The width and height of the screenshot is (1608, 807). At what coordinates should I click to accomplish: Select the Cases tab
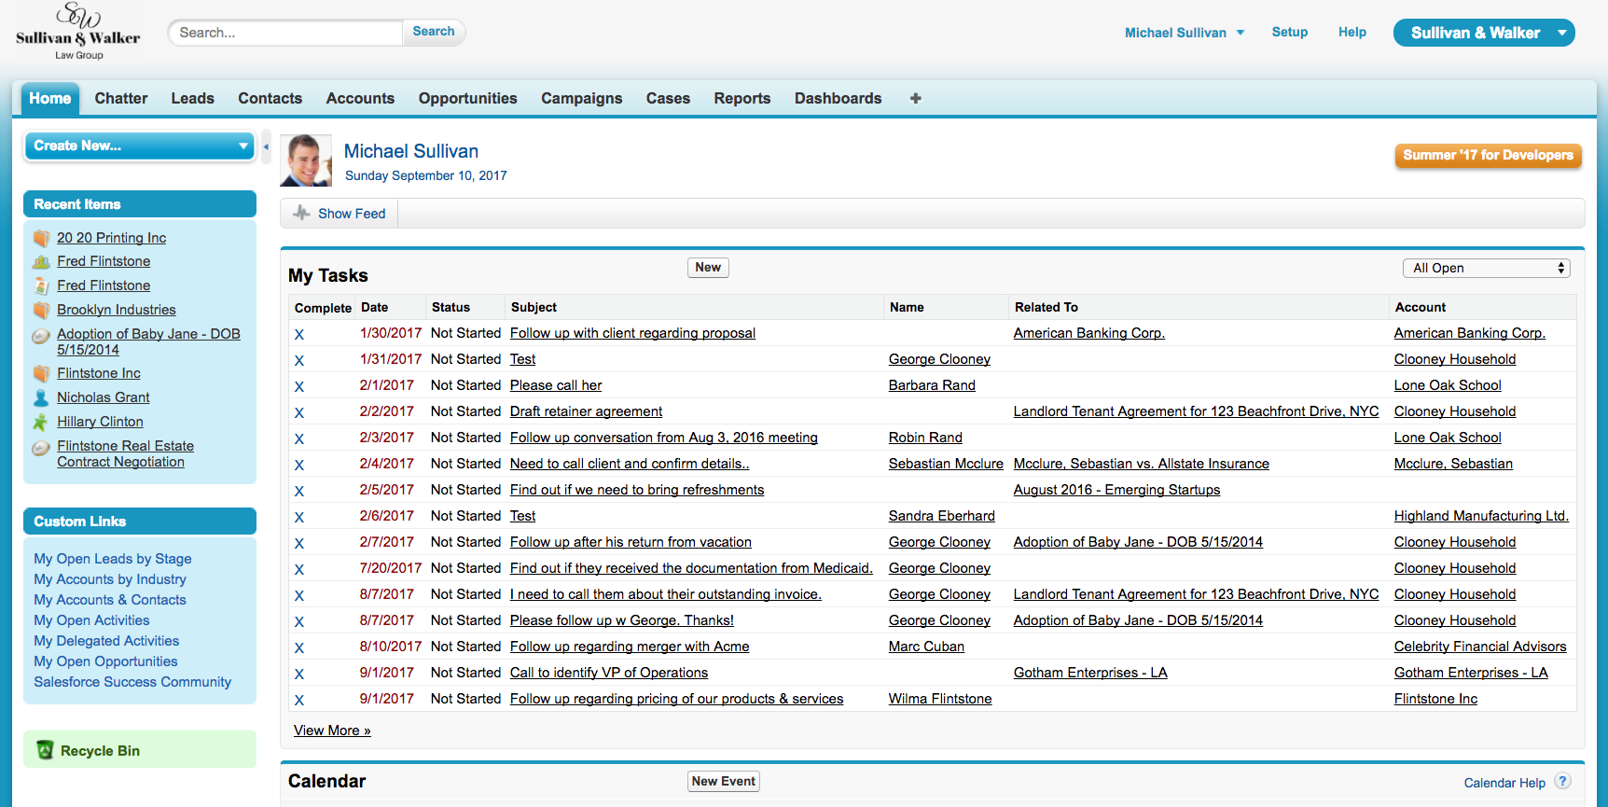668,98
